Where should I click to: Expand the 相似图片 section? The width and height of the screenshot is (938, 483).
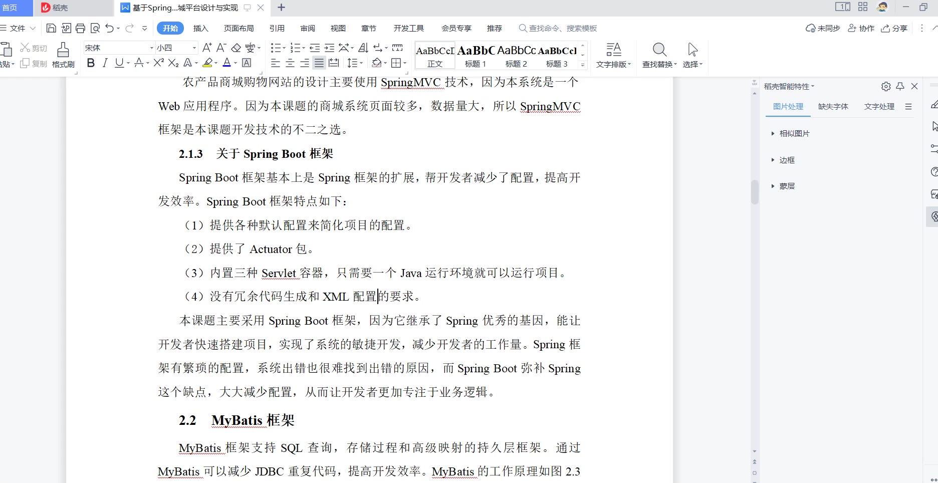[794, 133]
